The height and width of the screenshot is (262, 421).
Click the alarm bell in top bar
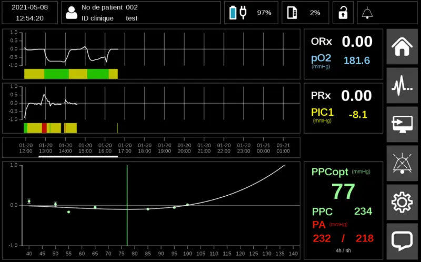(x=367, y=13)
